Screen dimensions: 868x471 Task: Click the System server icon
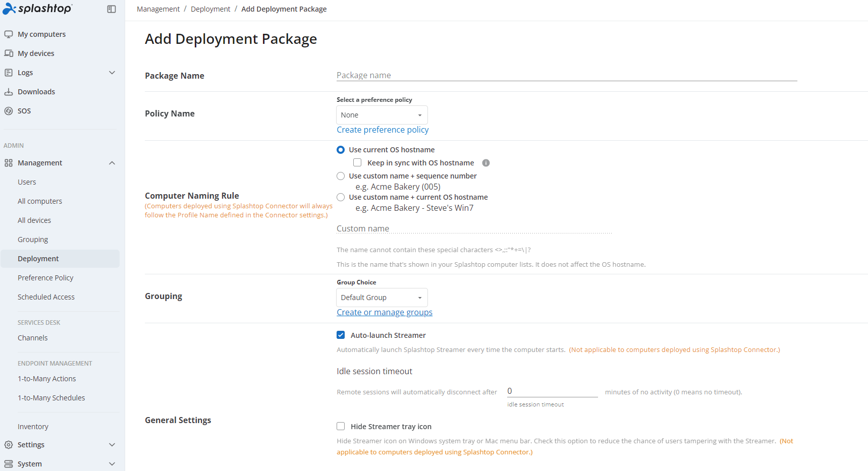(9, 464)
